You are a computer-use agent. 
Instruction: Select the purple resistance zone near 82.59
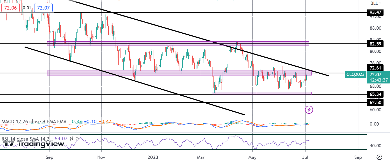click(178, 43)
